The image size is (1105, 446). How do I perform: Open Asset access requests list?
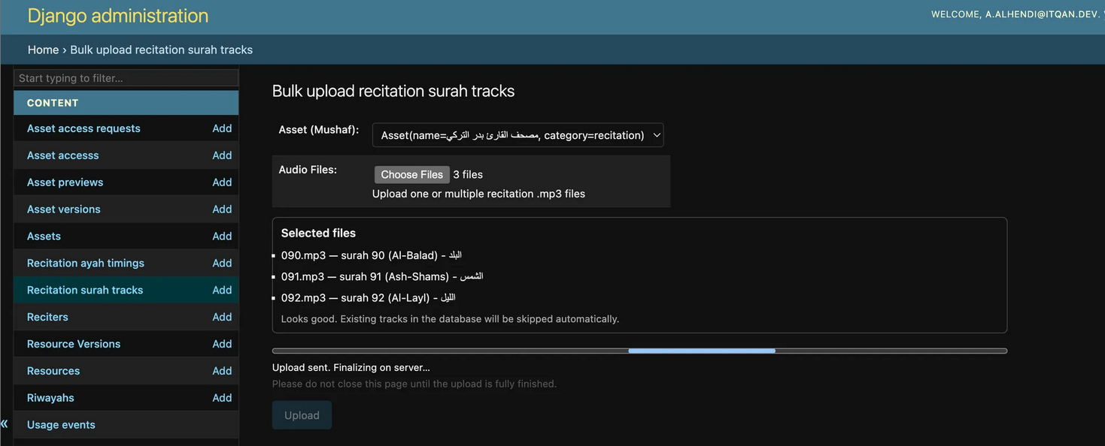click(83, 128)
